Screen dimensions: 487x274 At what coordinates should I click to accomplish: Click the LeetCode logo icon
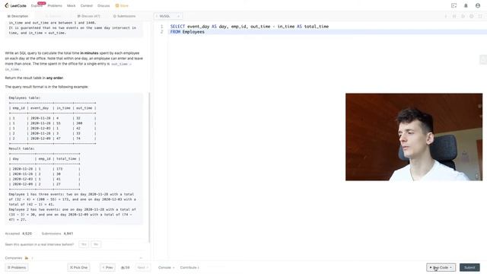tap(7, 5)
